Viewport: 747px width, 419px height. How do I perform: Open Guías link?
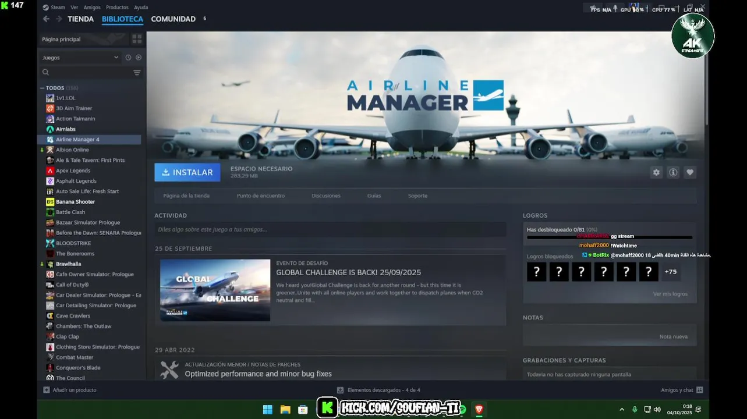click(x=374, y=196)
